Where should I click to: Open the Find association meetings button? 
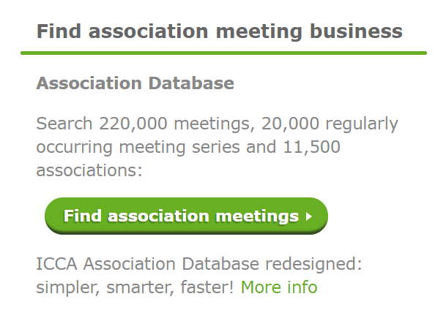click(x=186, y=216)
